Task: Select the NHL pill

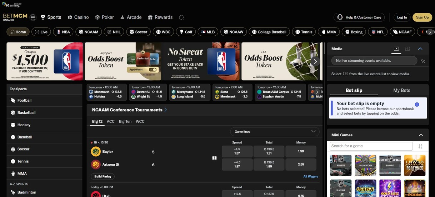Action: click(114, 32)
